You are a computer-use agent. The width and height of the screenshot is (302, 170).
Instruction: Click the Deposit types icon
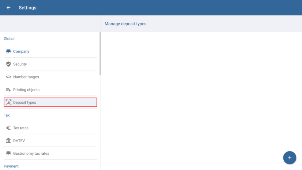[x=9, y=102]
